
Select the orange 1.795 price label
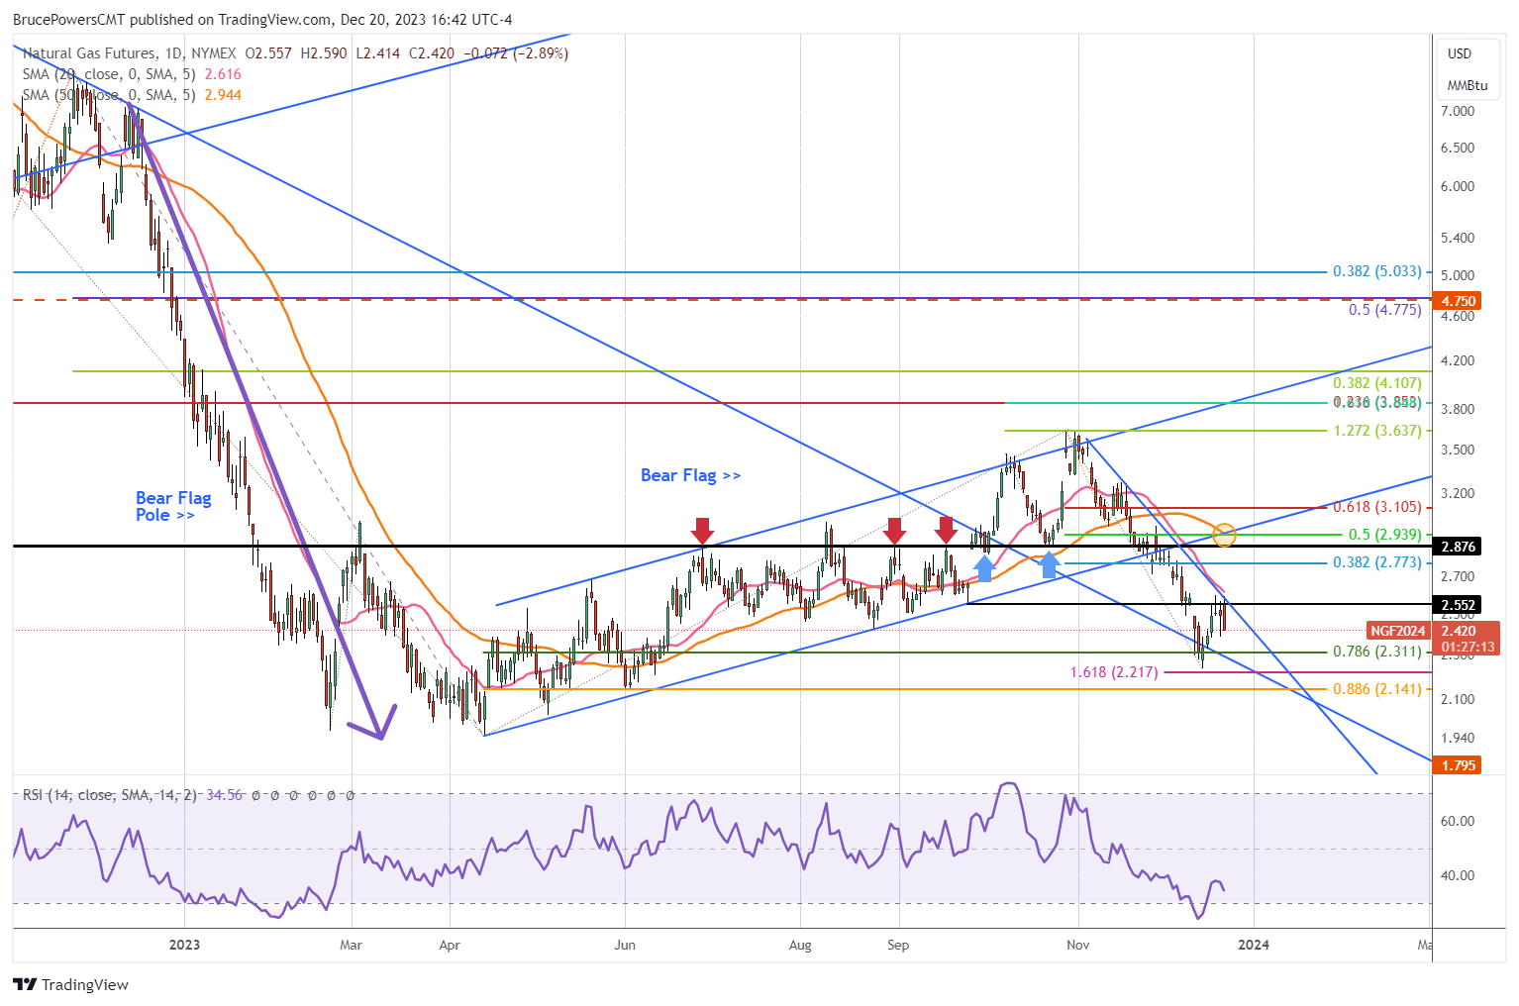pyautogui.click(x=1458, y=765)
